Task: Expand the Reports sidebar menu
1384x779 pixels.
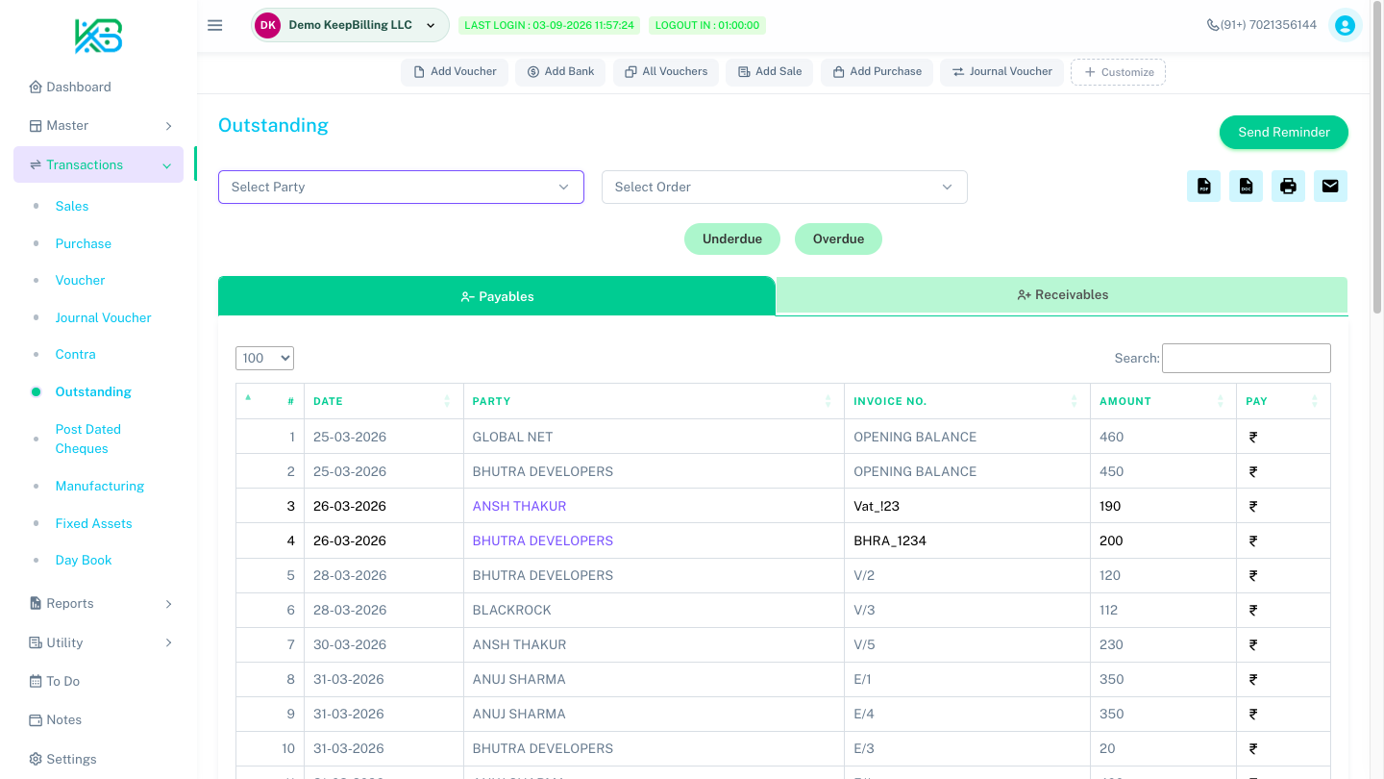Action: 99,603
